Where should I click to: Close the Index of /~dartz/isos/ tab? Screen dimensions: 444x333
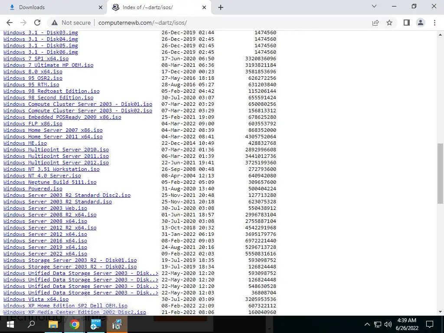(x=204, y=7)
